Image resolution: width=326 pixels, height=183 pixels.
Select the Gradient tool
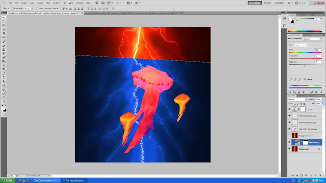(x=4, y=62)
